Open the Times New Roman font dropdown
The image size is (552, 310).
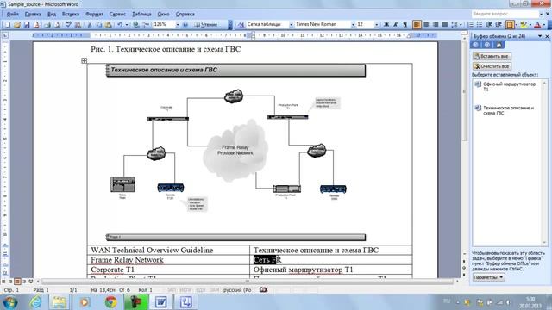(353, 25)
